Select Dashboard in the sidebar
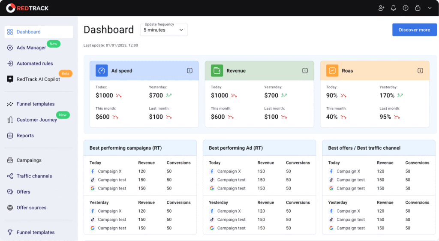439x241 pixels. (x=39, y=32)
